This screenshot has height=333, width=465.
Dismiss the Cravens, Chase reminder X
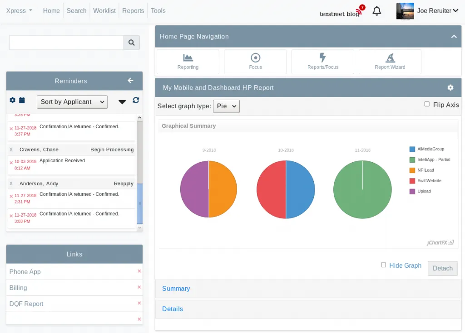click(11, 150)
